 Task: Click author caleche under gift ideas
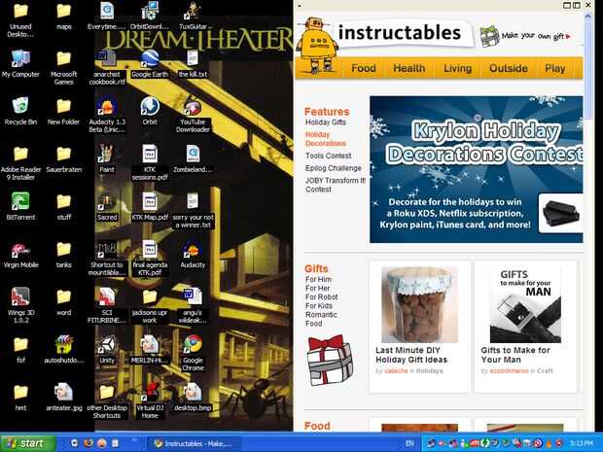pos(396,371)
